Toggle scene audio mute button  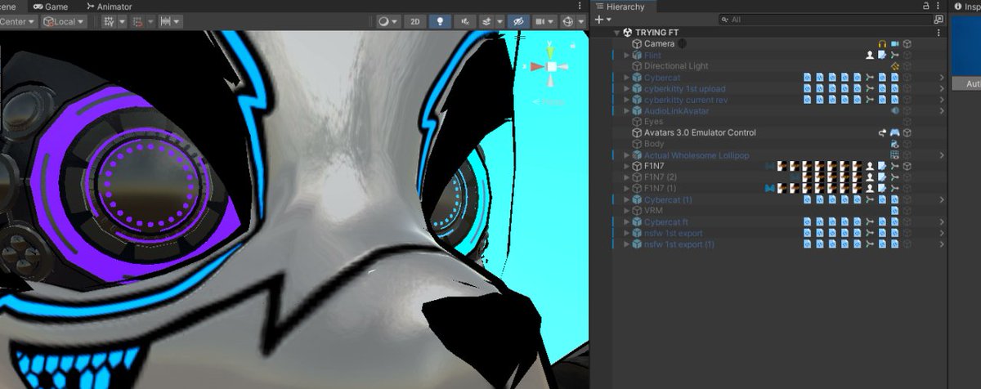click(464, 22)
